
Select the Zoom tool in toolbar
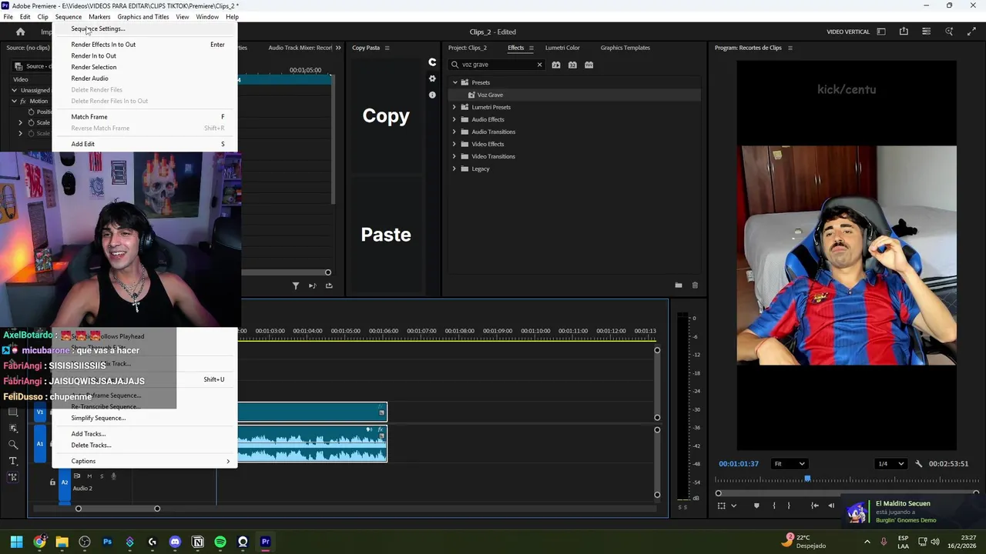[x=13, y=445]
